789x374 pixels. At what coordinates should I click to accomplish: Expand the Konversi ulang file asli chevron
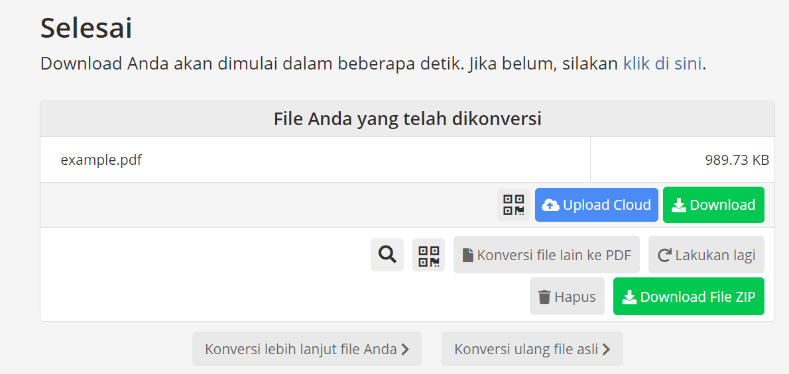tap(606, 350)
